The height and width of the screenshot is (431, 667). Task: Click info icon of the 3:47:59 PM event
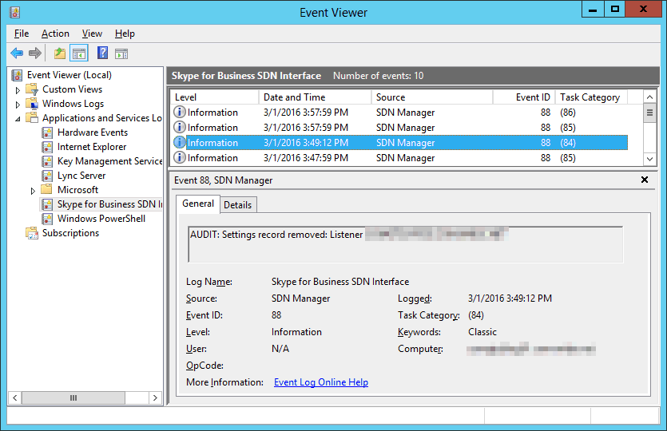pos(180,158)
